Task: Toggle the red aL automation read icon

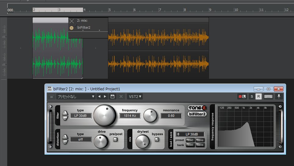Action: point(242,96)
